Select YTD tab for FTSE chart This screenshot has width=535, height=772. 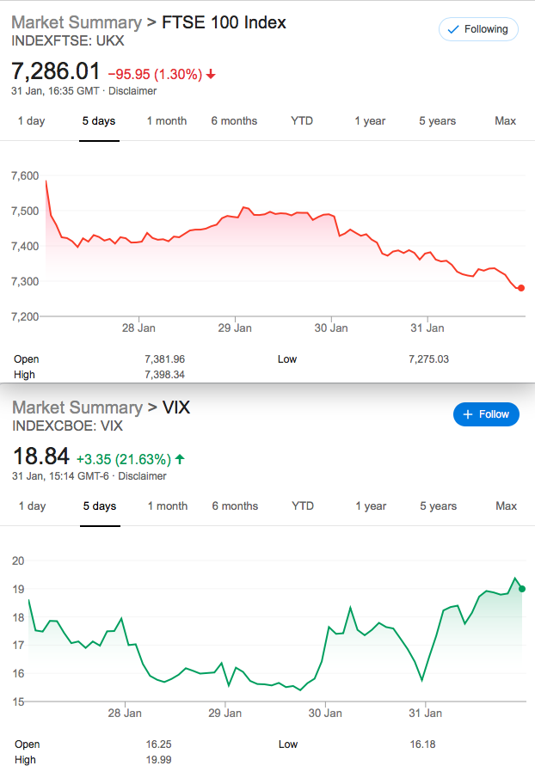pos(302,121)
